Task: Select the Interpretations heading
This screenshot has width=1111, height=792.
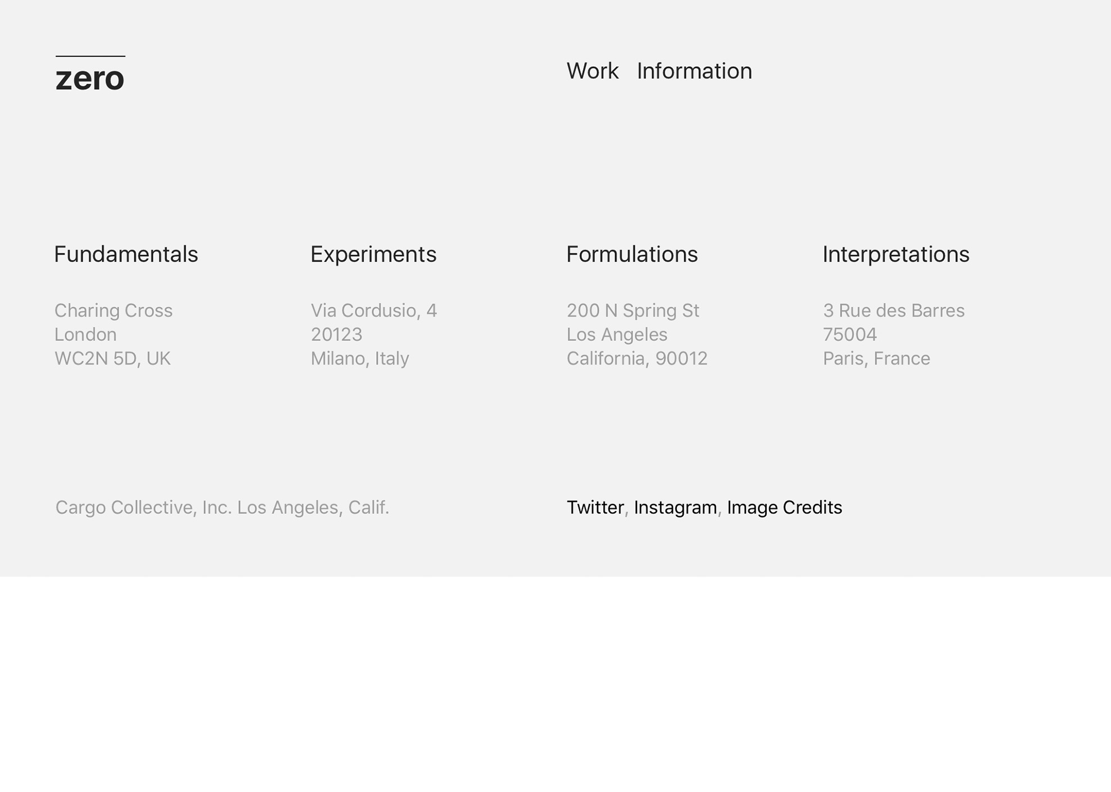Action: click(x=896, y=254)
